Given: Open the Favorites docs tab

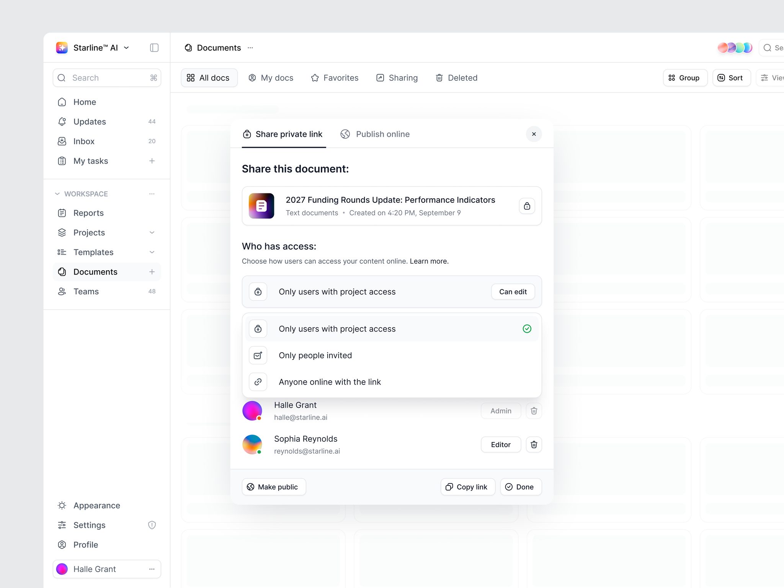Looking at the screenshot, I should [335, 78].
